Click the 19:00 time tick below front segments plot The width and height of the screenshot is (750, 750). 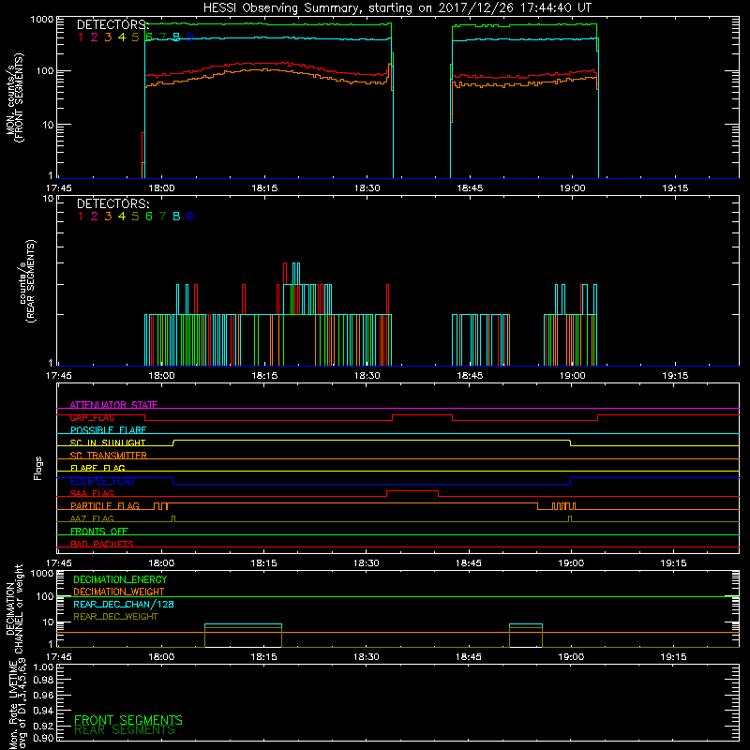tap(572, 188)
